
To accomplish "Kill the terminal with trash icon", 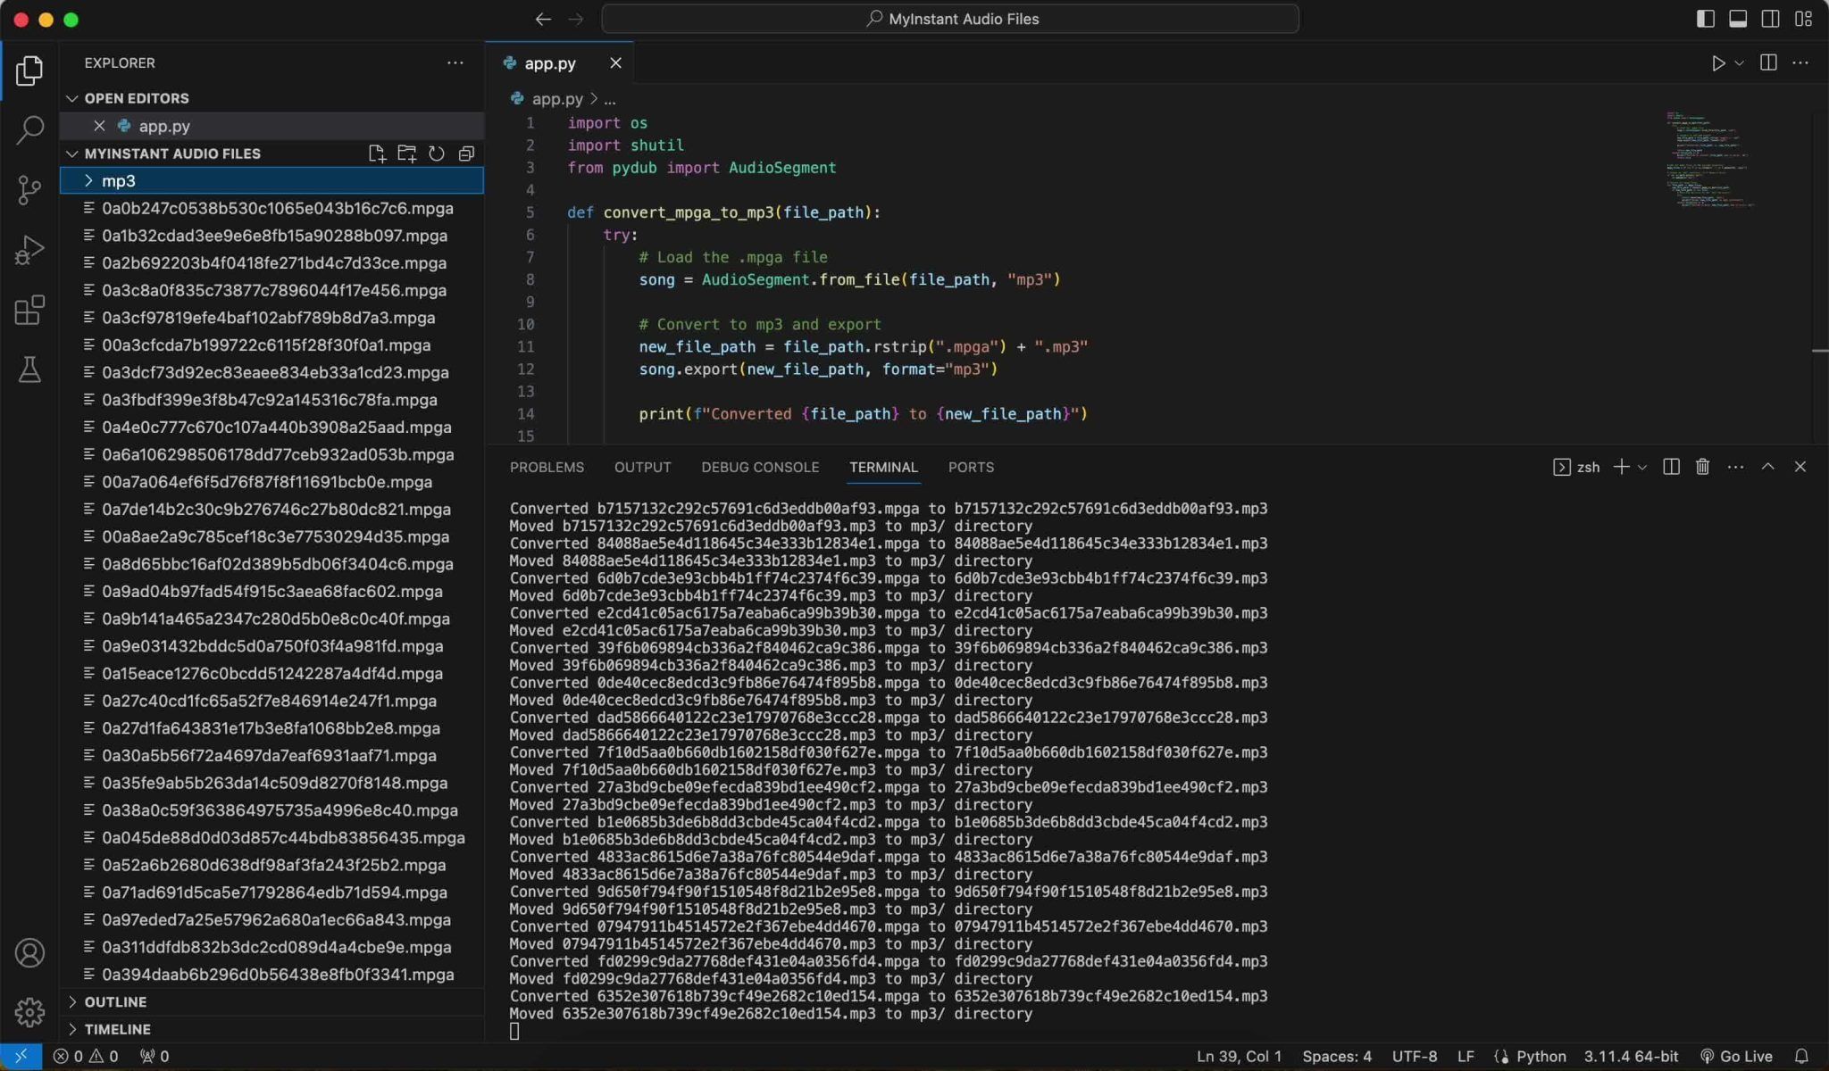I will click(x=1702, y=467).
